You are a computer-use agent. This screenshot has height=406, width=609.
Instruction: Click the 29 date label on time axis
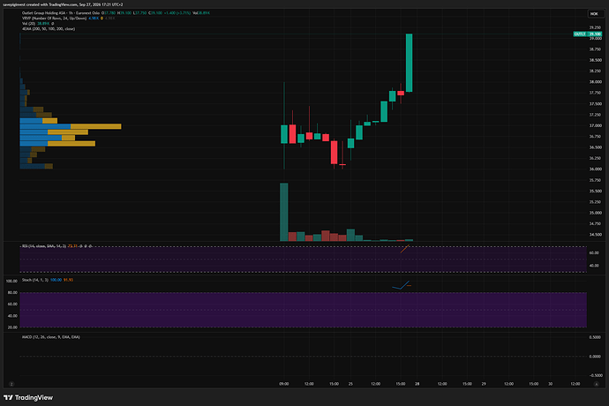[484, 384]
